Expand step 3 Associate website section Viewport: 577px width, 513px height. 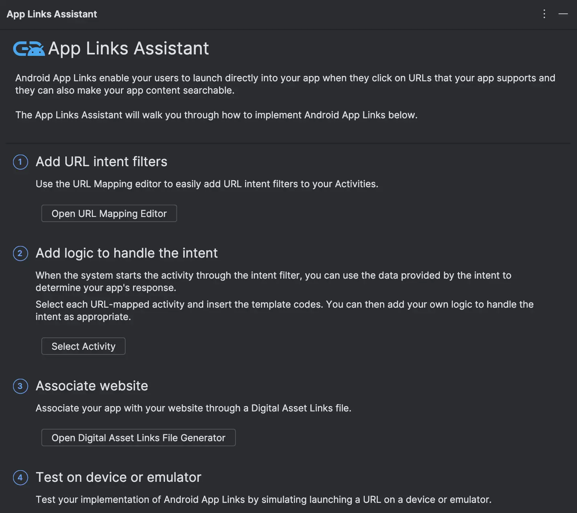(91, 386)
